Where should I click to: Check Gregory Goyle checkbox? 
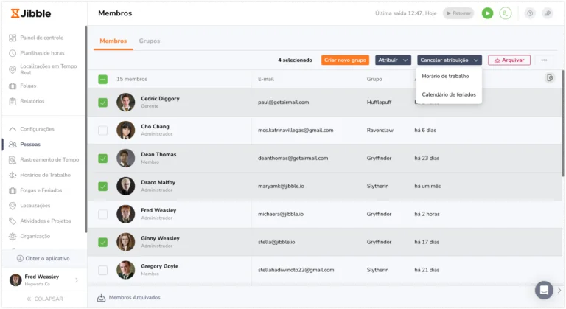pyautogui.click(x=103, y=270)
